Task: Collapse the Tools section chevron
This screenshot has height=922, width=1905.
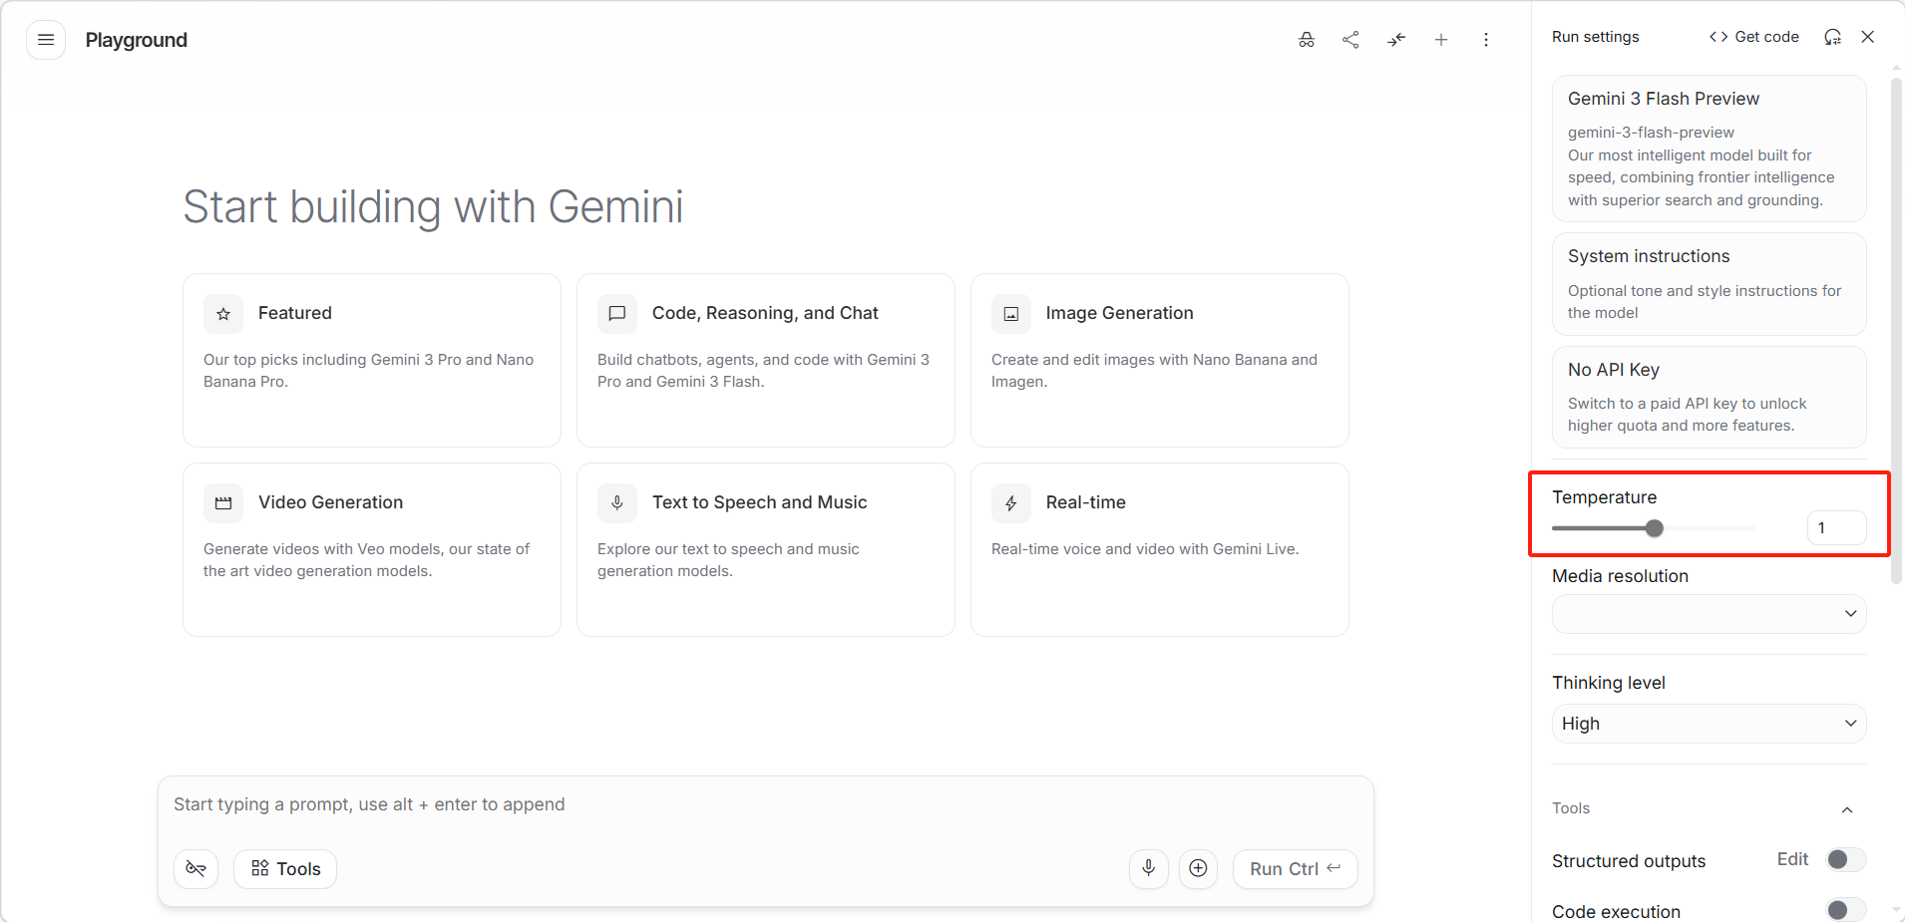Action: click(1847, 809)
